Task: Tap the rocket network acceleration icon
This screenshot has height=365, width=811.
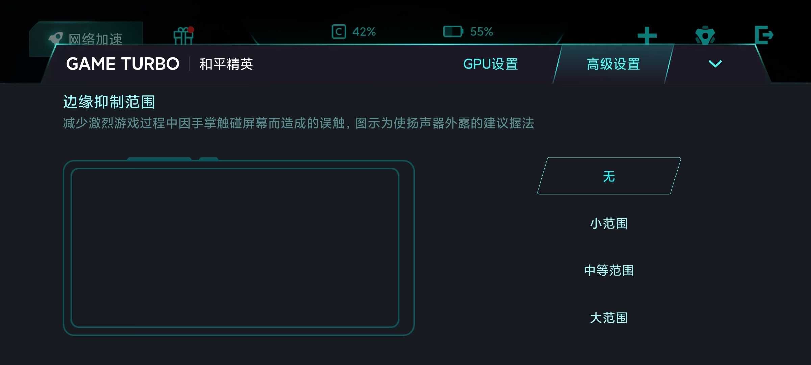Action: point(56,39)
